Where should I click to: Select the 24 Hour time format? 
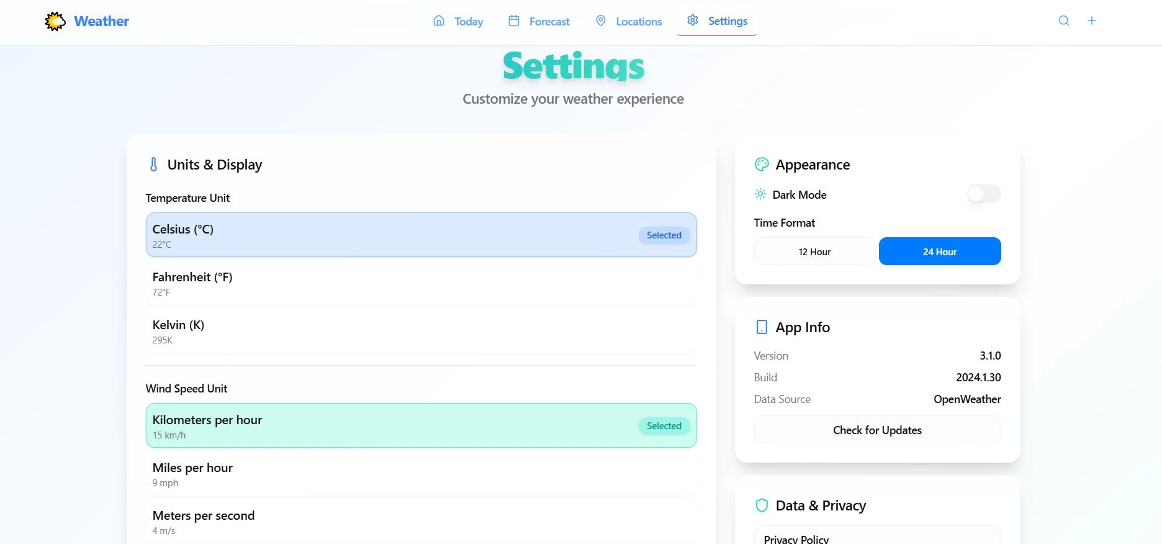pos(940,252)
